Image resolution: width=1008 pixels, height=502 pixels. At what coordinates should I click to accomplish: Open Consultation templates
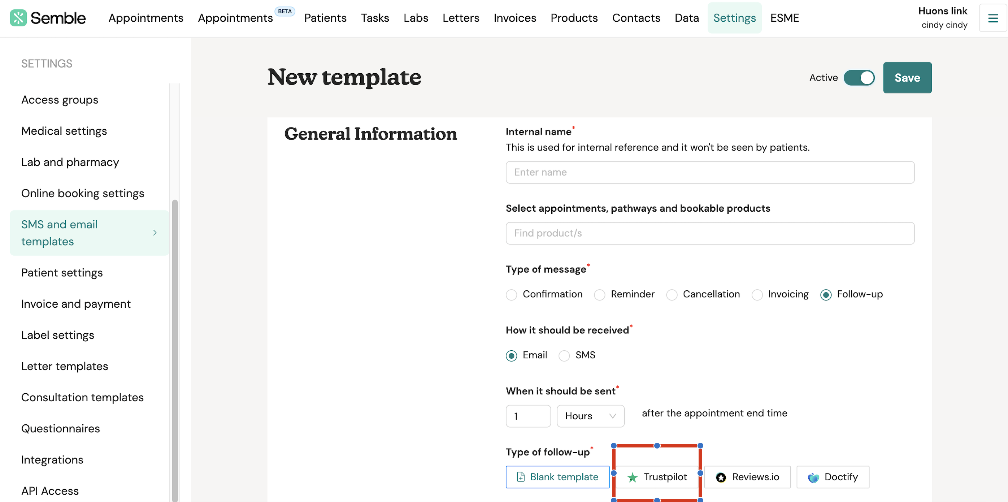[x=83, y=398]
